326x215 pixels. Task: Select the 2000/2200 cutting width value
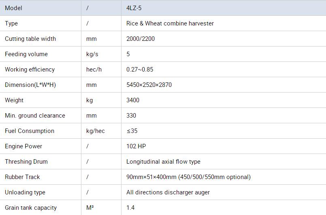pyautogui.click(x=140, y=39)
